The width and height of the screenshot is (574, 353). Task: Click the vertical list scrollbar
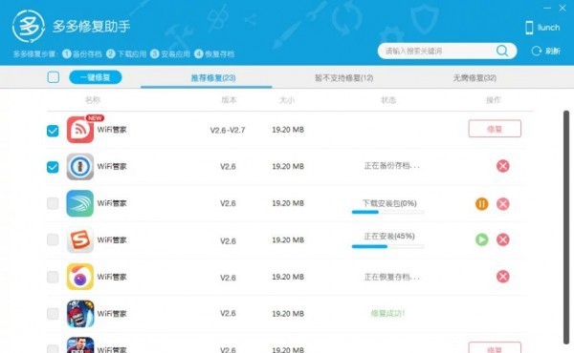point(566,227)
